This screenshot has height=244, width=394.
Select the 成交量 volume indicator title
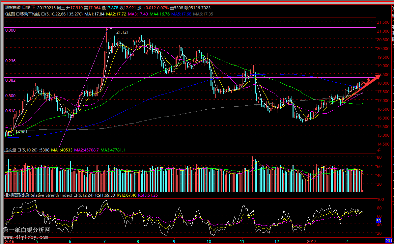coord(10,150)
